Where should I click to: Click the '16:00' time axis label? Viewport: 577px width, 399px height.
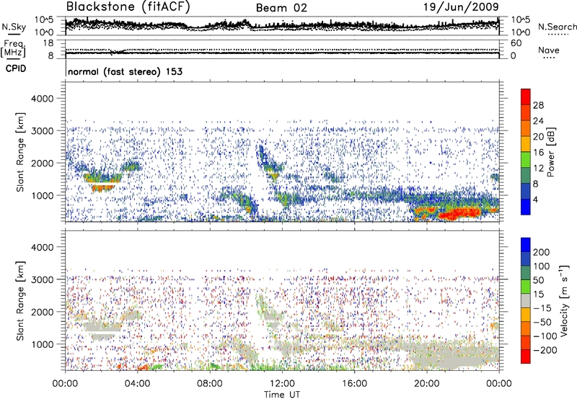(354, 384)
